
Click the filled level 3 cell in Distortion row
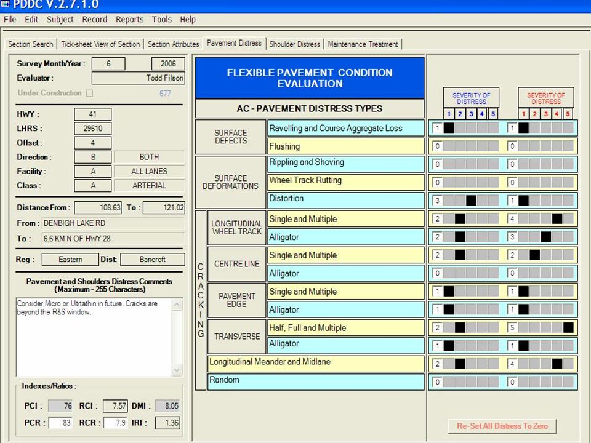(x=471, y=201)
